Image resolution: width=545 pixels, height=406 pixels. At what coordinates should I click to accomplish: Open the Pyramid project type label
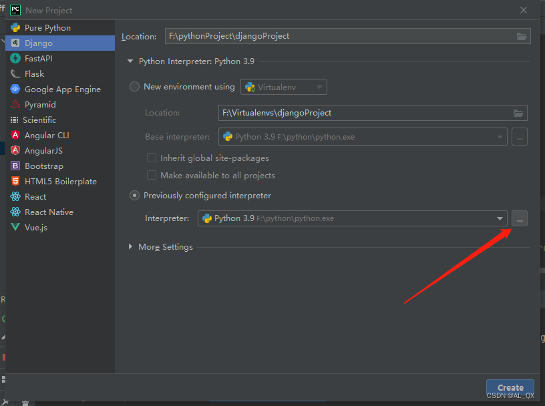click(x=40, y=105)
